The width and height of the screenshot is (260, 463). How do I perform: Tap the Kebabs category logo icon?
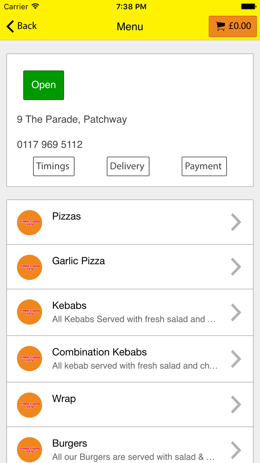tap(30, 312)
